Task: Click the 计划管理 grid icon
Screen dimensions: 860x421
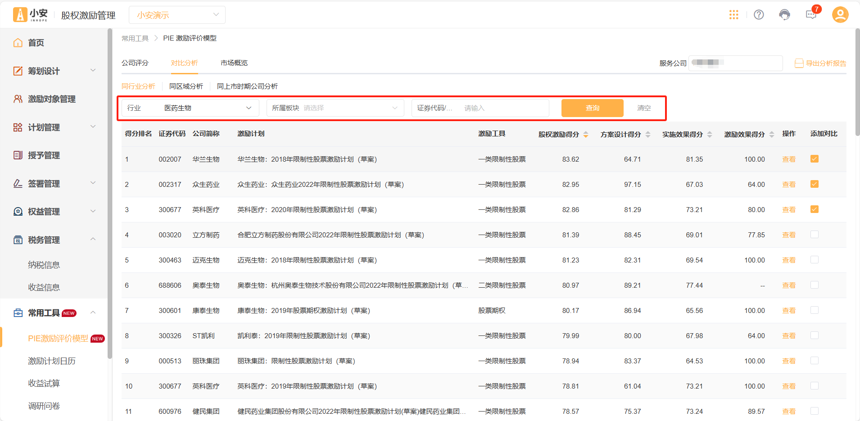Action: pos(18,127)
